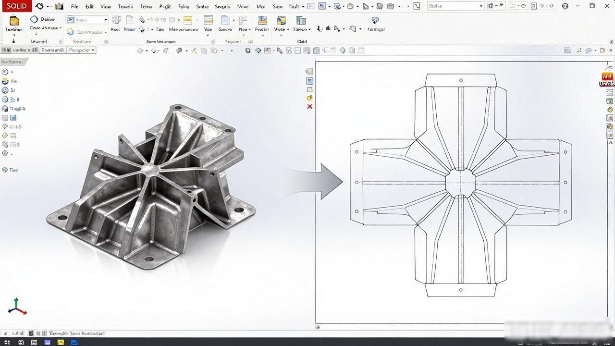Click the Kentrojal icon in ribbon
Viewport: 615px width, 346px height.
tap(375, 20)
